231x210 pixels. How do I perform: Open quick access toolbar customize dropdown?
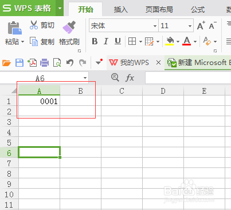99,62
